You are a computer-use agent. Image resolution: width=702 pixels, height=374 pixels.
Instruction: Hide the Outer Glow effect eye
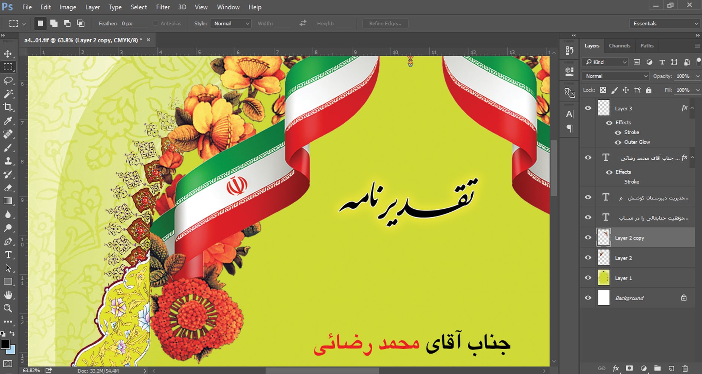[618, 142]
